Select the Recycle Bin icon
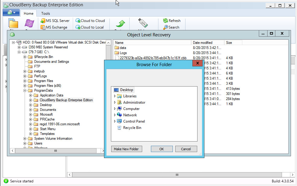 (119, 128)
